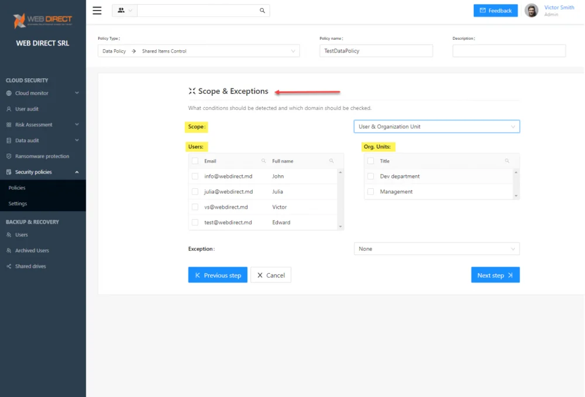The width and height of the screenshot is (585, 397).
Task: Click the name Edward in users table
Action: [281, 223]
